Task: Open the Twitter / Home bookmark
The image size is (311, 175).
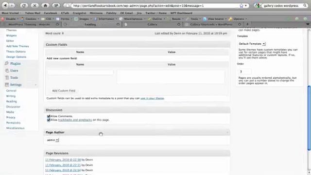Action: click(156, 13)
